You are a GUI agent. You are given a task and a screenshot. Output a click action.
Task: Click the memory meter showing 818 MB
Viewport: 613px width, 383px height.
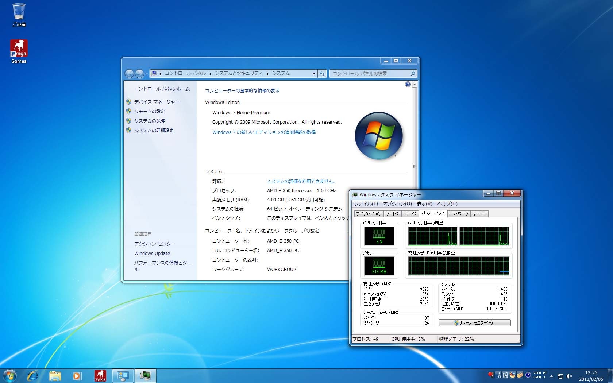(x=379, y=266)
